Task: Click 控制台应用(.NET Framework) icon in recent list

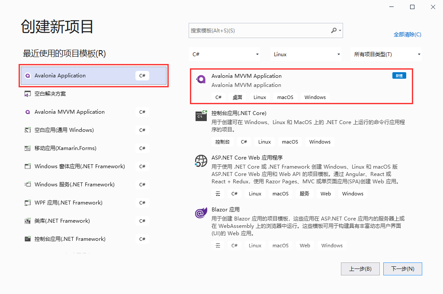Action: click(x=27, y=239)
